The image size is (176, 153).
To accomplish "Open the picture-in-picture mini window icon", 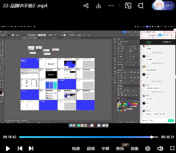I will coord(128,6).
